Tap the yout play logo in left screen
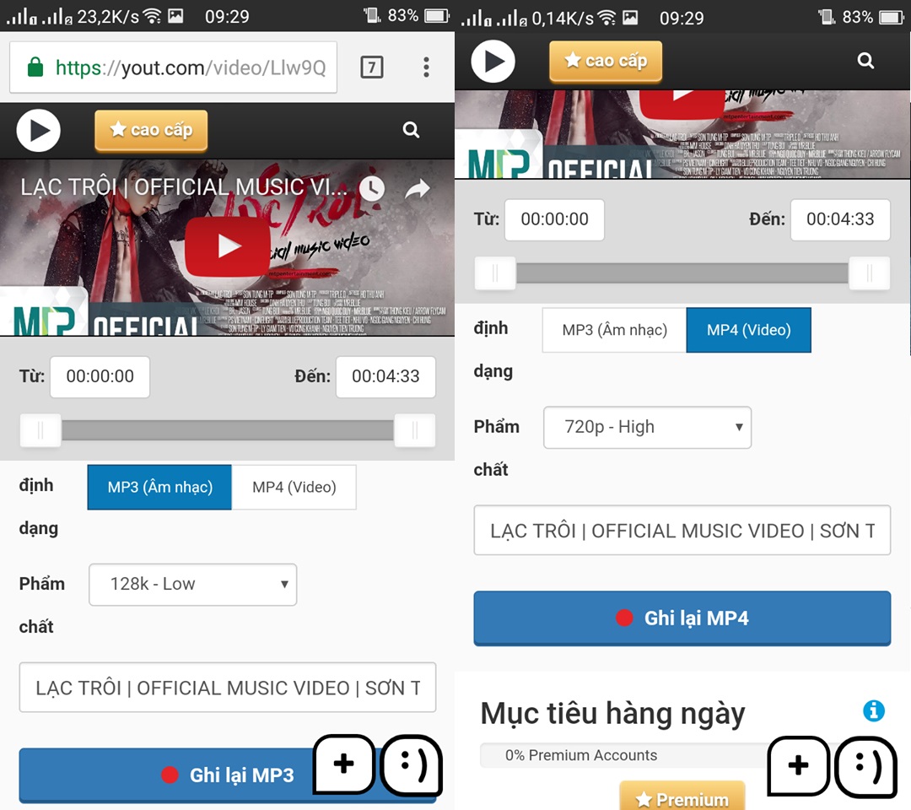Viewport: 911px width, 810px height. [38, 130]
